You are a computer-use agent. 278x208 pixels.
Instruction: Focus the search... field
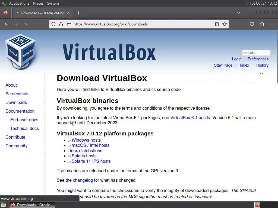256,53
